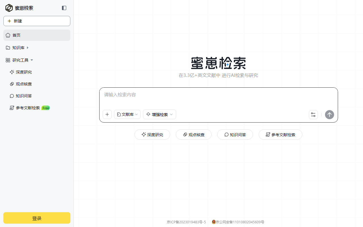Click the folder icon beside 知识库

[8, 48]
